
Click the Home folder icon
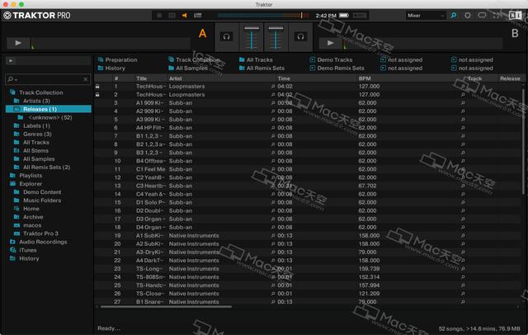[x=16, y=209]
